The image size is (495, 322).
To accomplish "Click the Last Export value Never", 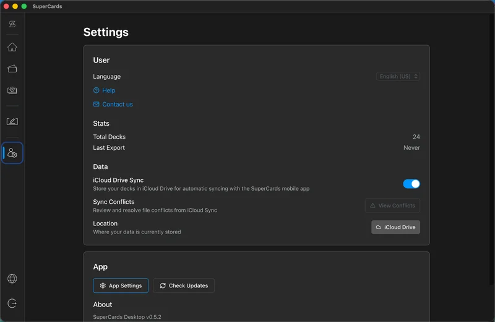I will [411, 147].
